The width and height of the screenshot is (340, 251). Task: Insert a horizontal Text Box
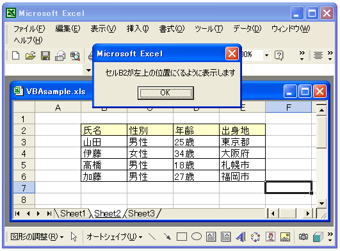(x=211, y=237)
